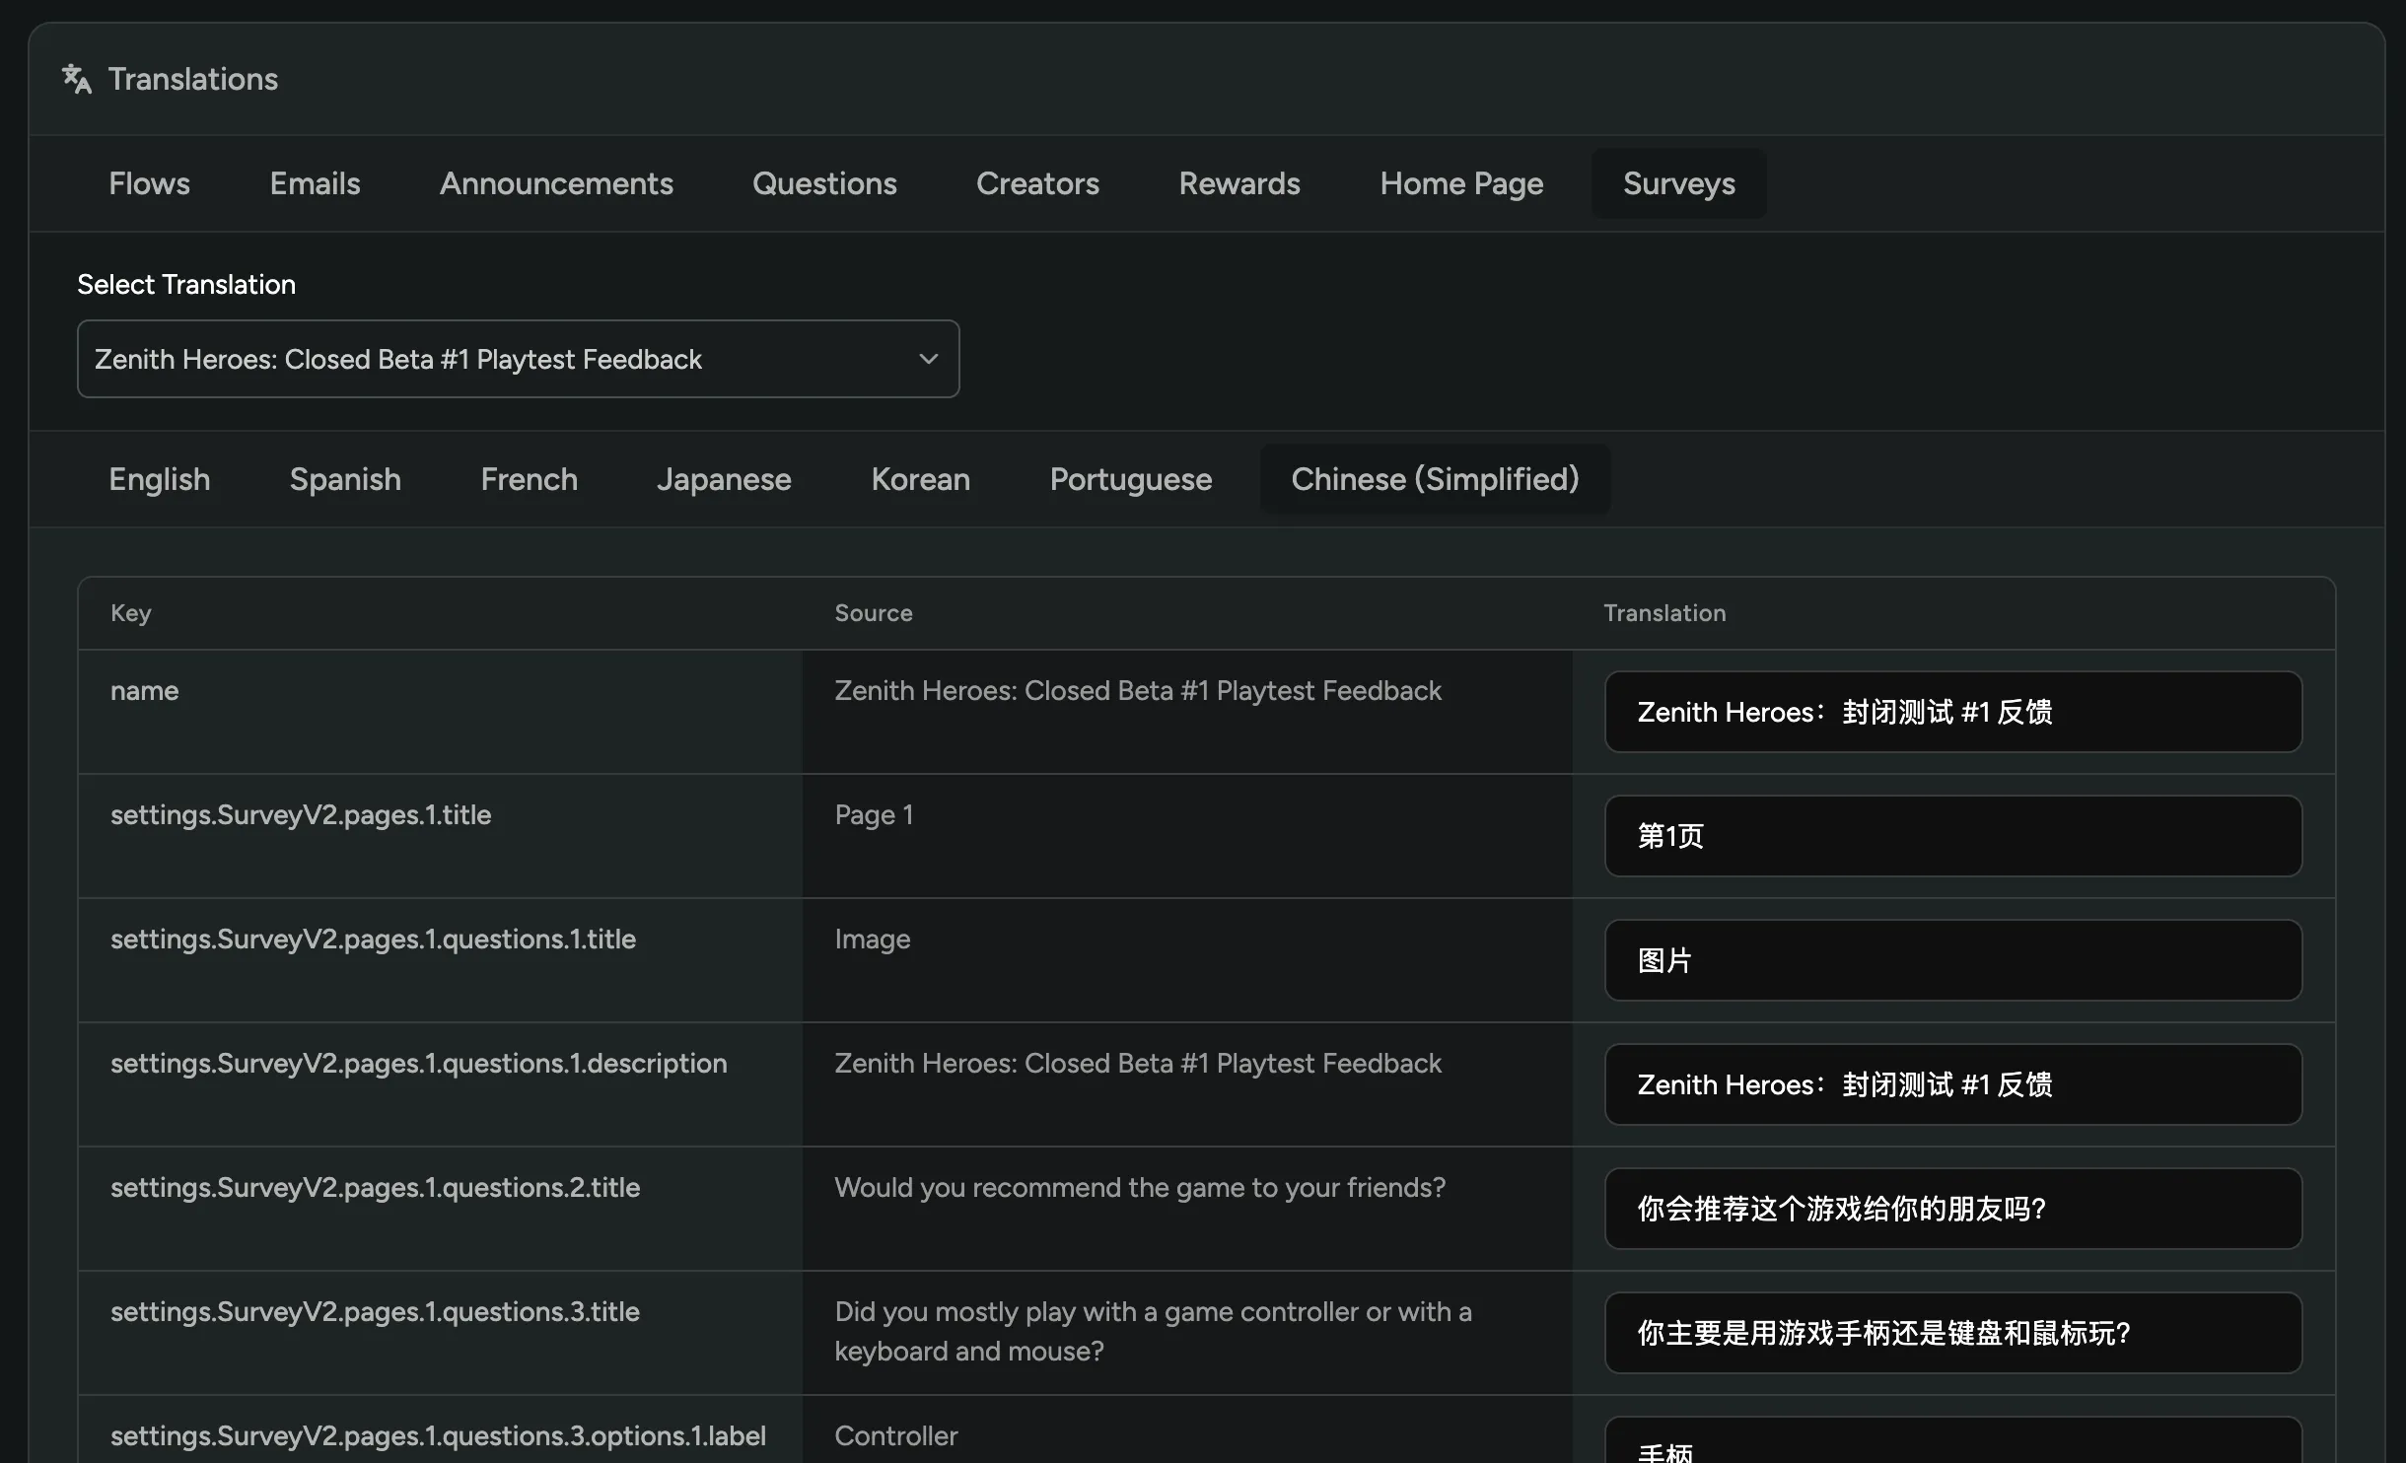
Task: Select the Questions tab
Action: click(824, 183)
